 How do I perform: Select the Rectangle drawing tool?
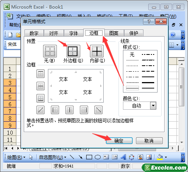(89, 157)
